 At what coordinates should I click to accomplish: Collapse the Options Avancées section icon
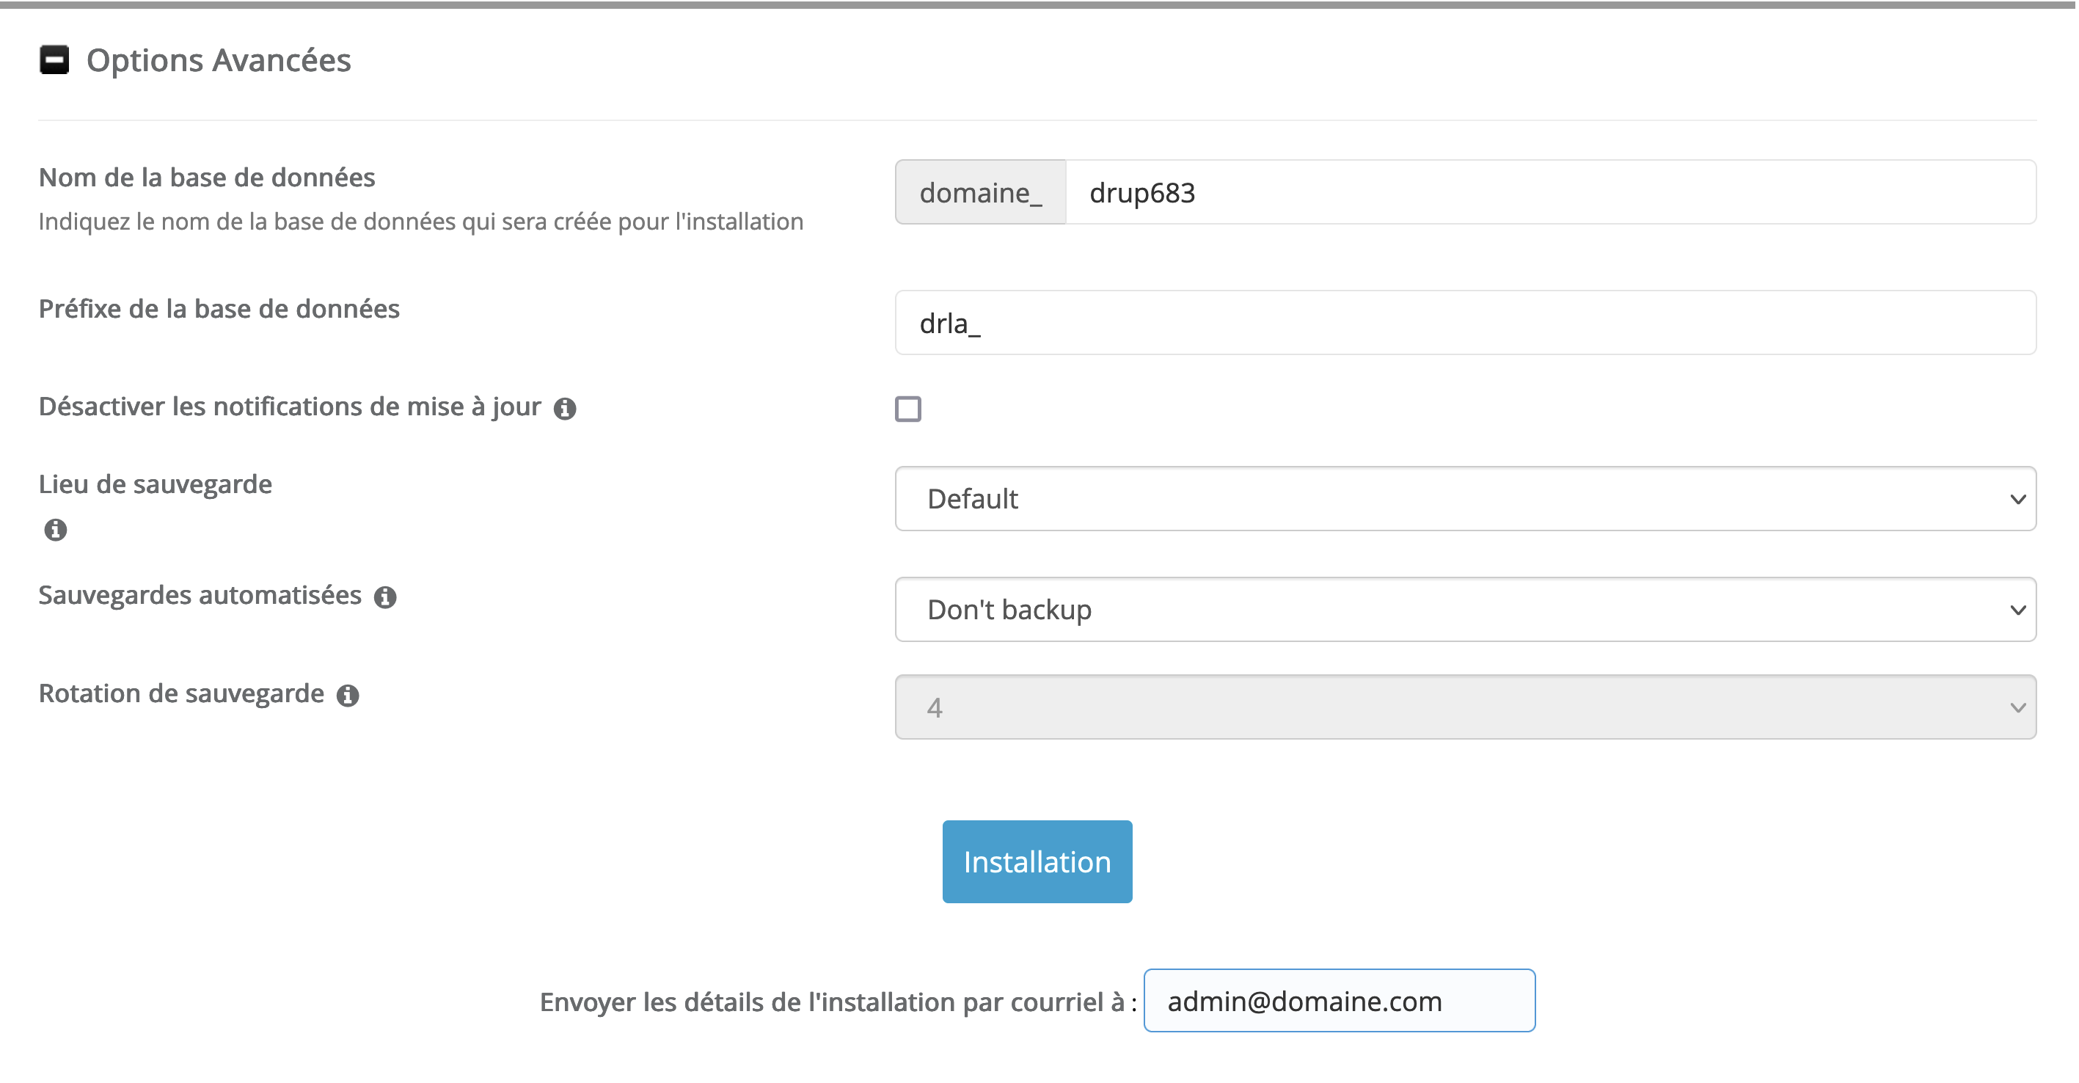point(54,59)
